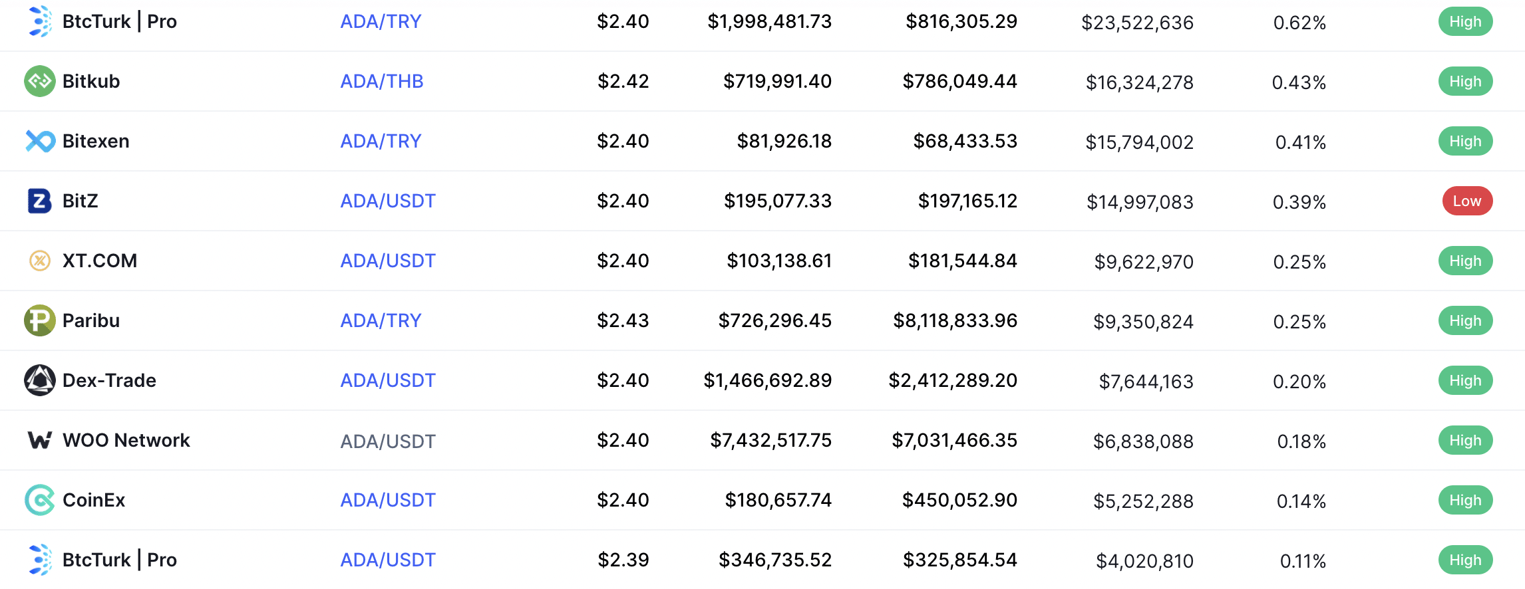Click the ADA/USDT pair text for WOO Network
Viewport: 1525px width, 589px height.
tap(388, 441)
